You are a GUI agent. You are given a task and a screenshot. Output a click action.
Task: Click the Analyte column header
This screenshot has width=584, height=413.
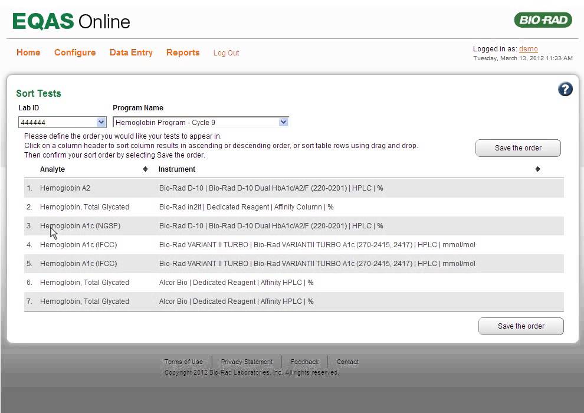coord(53,169)
